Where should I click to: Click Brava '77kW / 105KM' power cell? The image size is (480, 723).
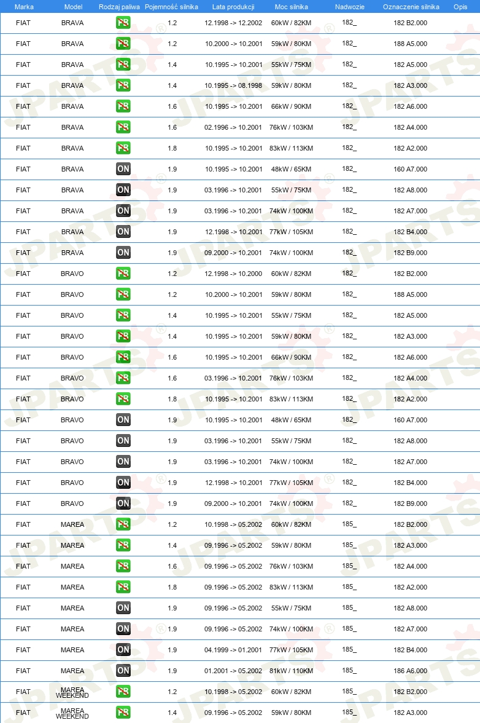(x=292, y=232)
